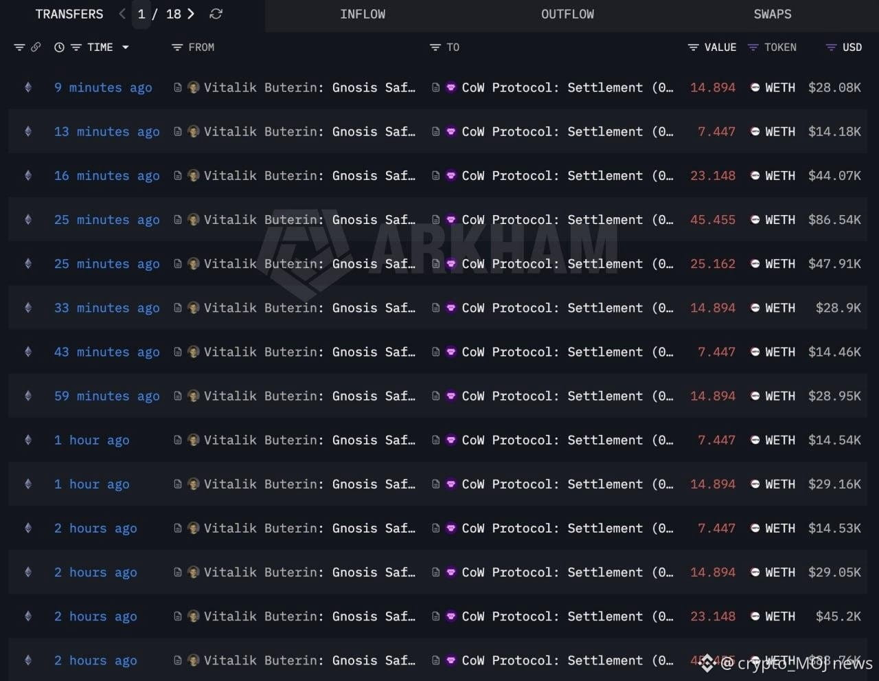Click the current page number field
This screenshot has height=681, width=879.
(x=141, y=14)
